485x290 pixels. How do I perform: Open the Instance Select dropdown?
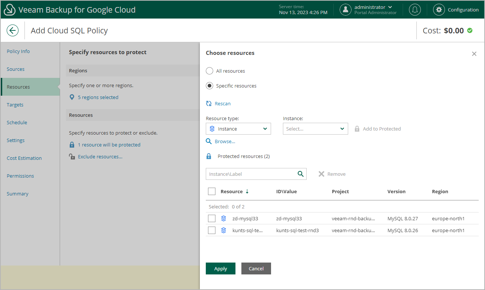tap(316, 129)
